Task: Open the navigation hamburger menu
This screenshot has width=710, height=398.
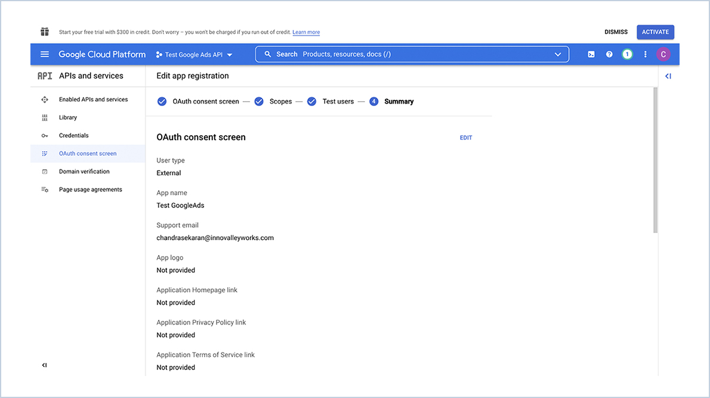Action: pyautogui.click(x=45, y=54)
